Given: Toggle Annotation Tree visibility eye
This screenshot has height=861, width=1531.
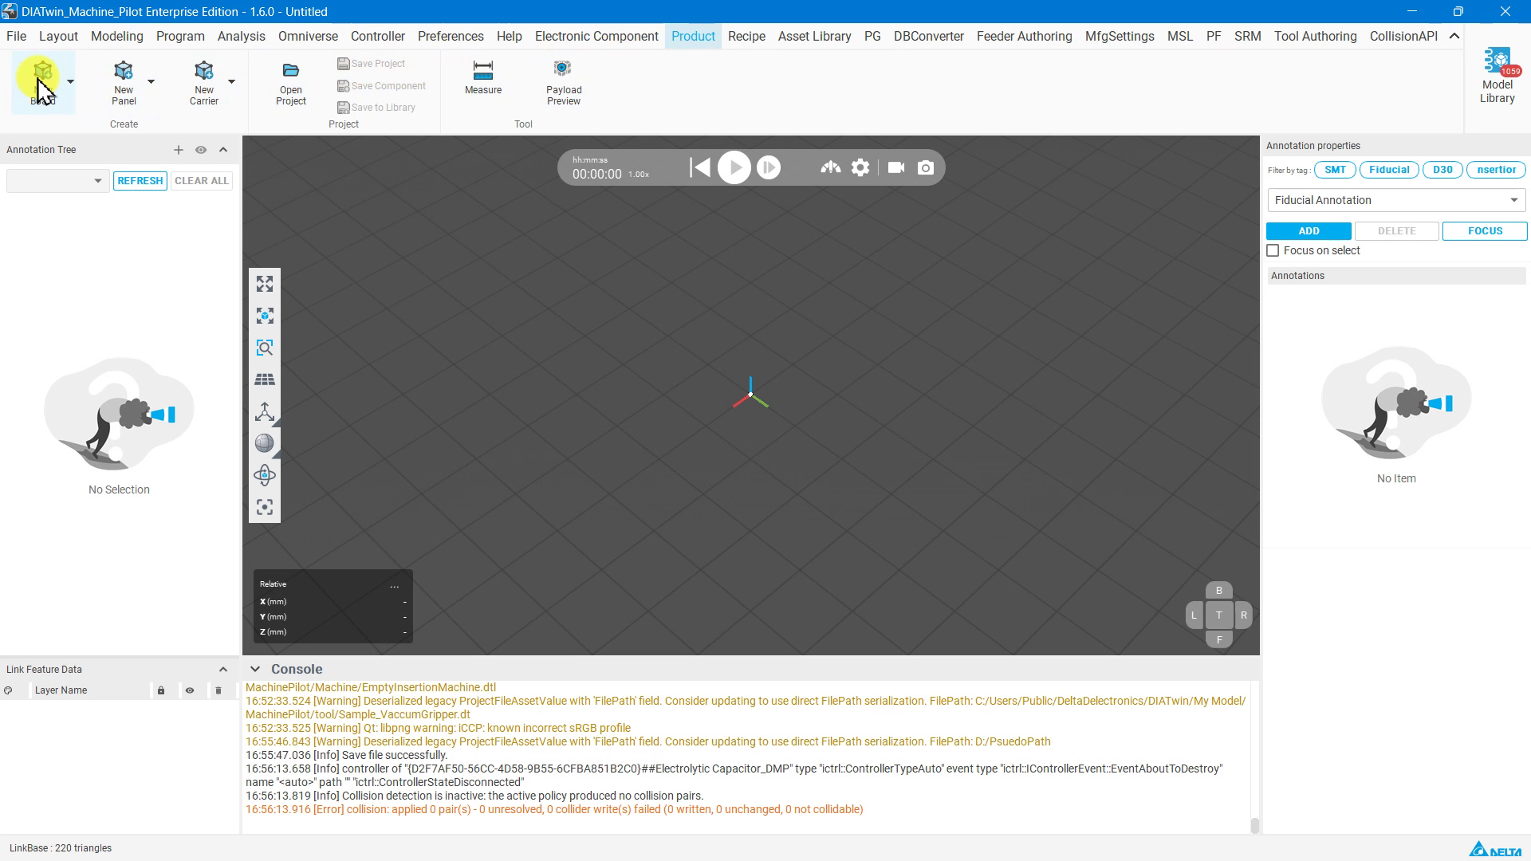Looking at the screenshot, I should tap(201, 150).
